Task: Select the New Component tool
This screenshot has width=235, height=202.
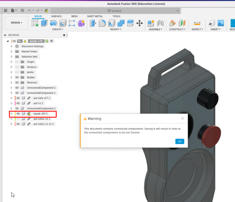Action: click(x=151, y=23)
